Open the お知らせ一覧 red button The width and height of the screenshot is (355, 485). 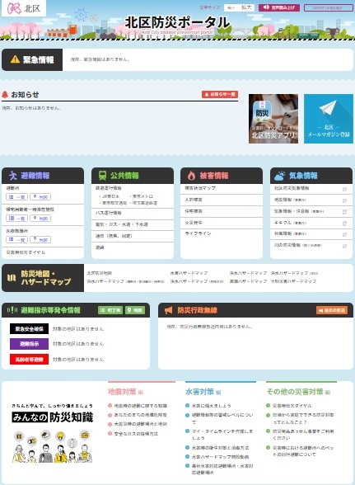click(x=220, y=94)
